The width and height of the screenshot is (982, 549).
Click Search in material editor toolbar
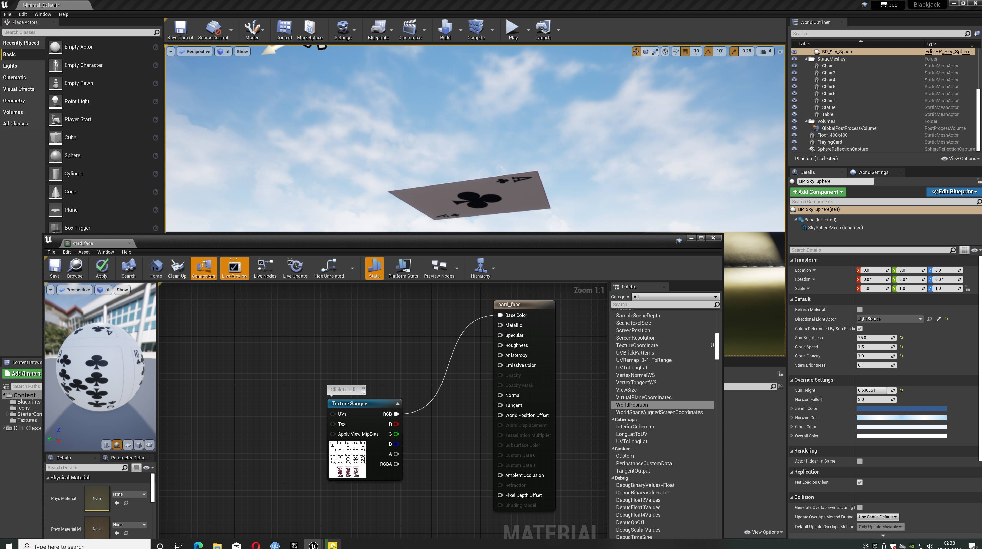[128, 268]
